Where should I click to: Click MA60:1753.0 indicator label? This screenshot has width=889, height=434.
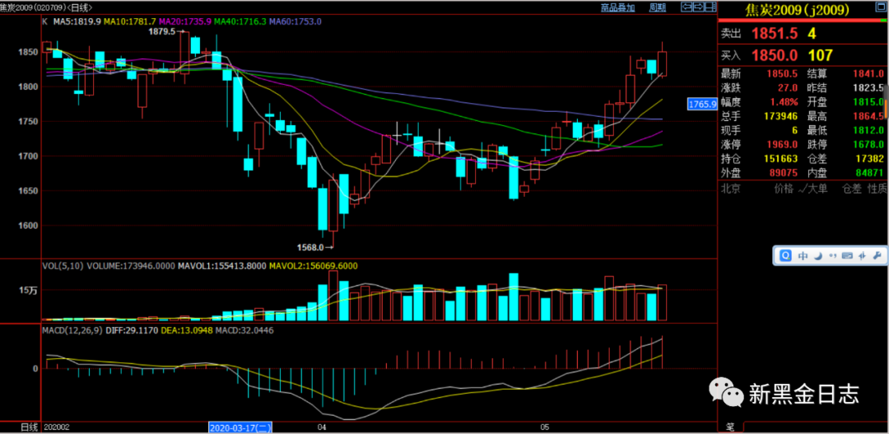coord(296,21)
